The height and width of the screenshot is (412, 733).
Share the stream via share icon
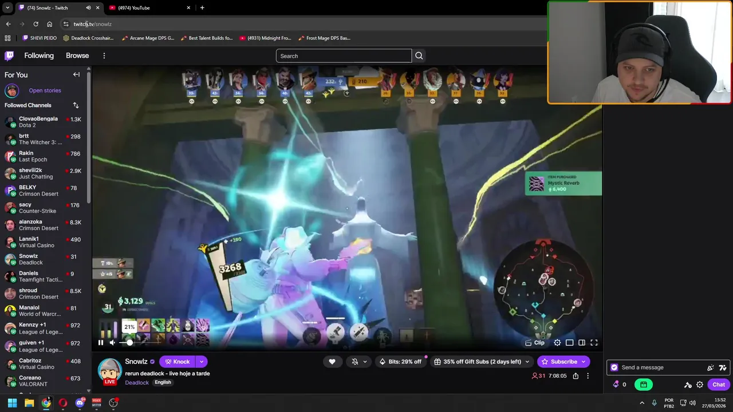pyautogui.click(x=576, y=376)
